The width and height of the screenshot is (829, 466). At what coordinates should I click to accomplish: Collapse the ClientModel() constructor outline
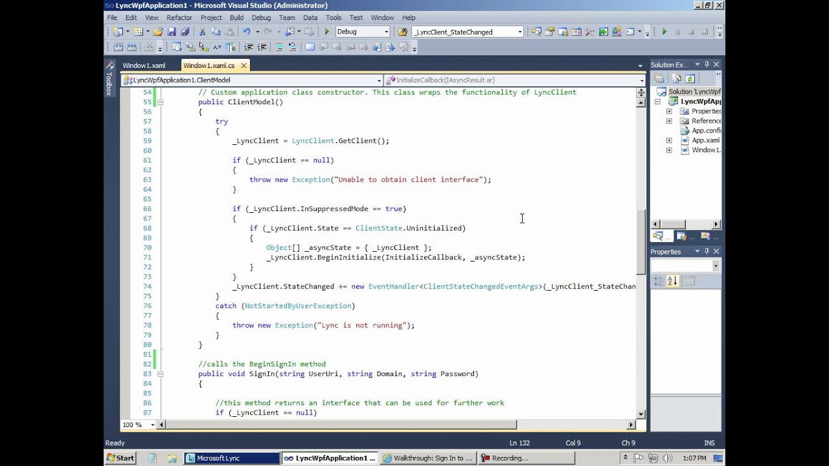[161, 102]
